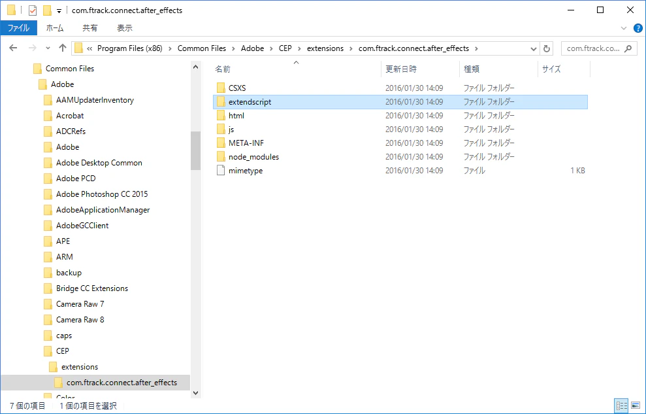Click the caps folder icon in tree
Viewport: 646px width, 414px height.
click(48, 336)
